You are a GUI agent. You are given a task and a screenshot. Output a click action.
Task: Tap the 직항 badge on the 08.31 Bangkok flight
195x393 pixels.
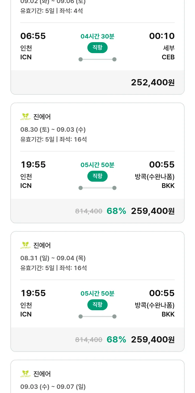coord(97,305)
